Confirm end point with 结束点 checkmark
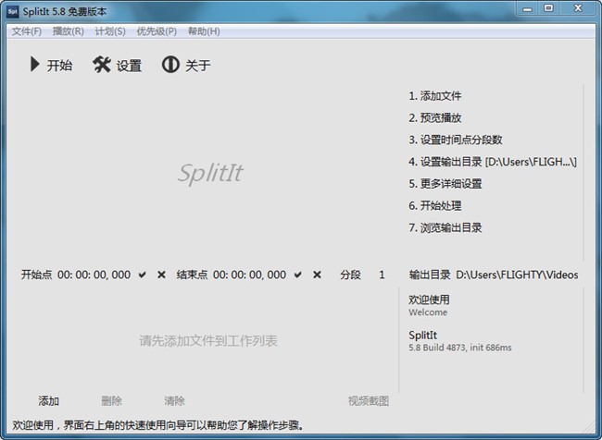The image size is (602, 440). tap(297, 275)
